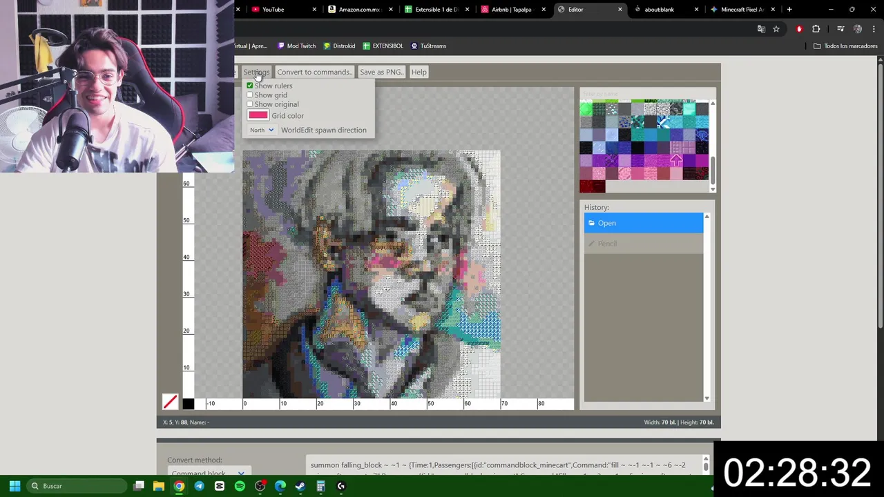Open Steam from the taskbar

pyautogui.click(x=300, y=486)
